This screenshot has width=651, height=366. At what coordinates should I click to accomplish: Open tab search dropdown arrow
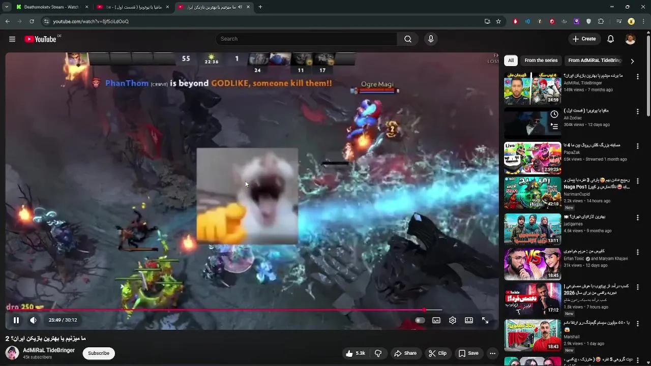point(6,7)
